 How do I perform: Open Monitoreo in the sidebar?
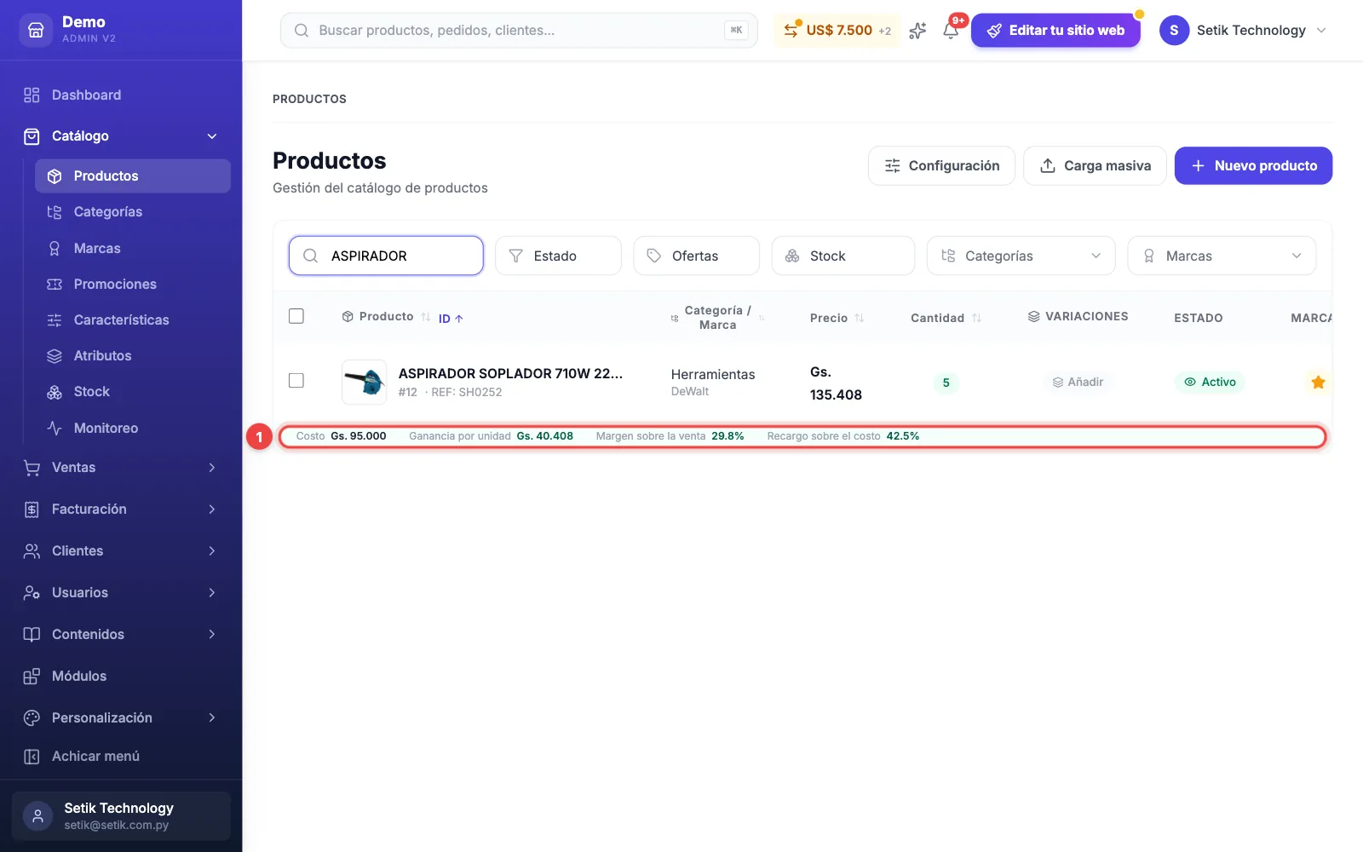[133, 428]
